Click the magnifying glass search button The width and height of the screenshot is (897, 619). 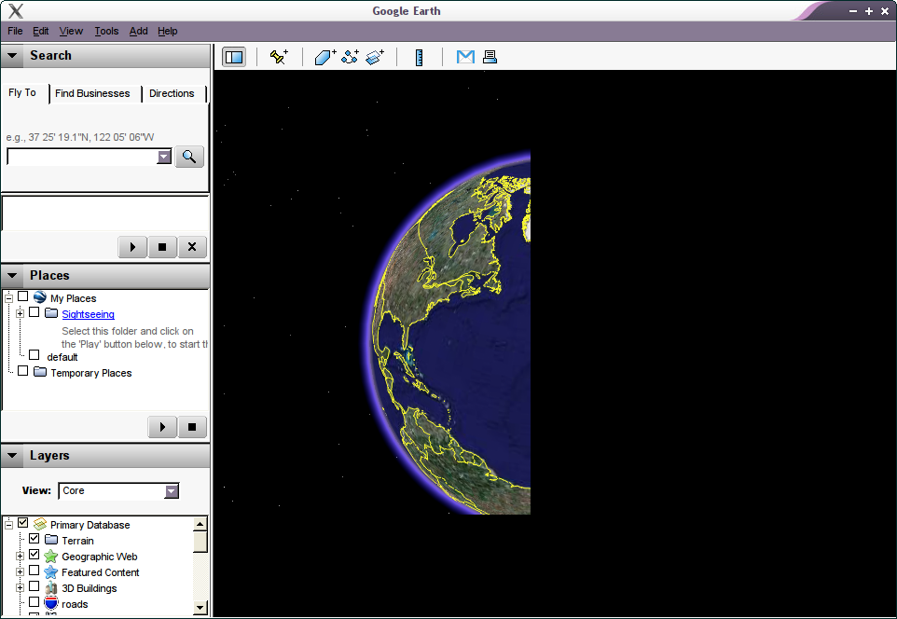point(189,157)
